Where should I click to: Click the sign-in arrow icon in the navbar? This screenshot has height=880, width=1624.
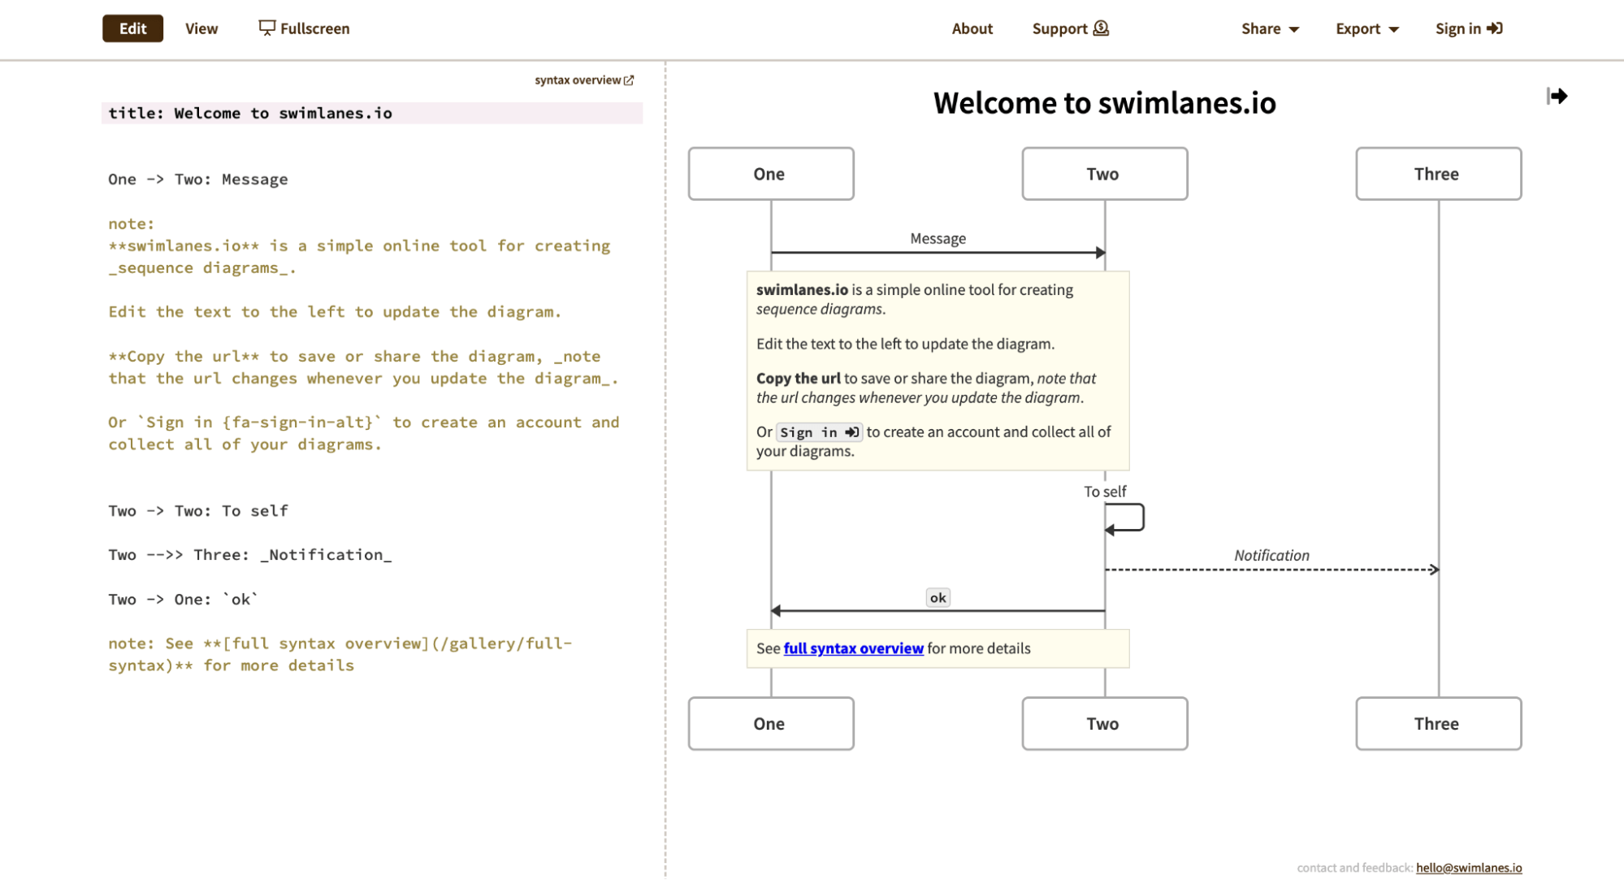[1496, 28]
